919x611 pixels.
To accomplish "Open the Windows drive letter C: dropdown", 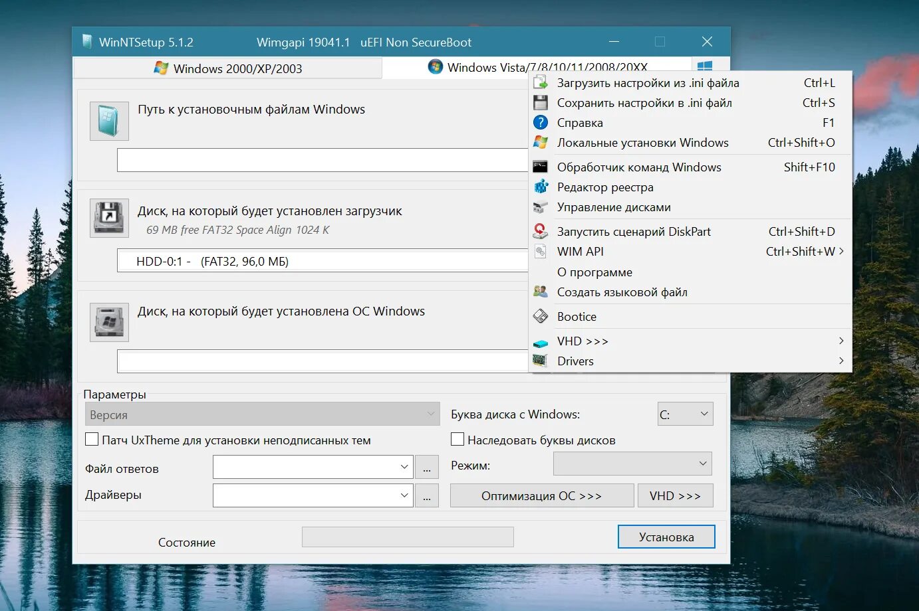I will click(x=686, y=414).
